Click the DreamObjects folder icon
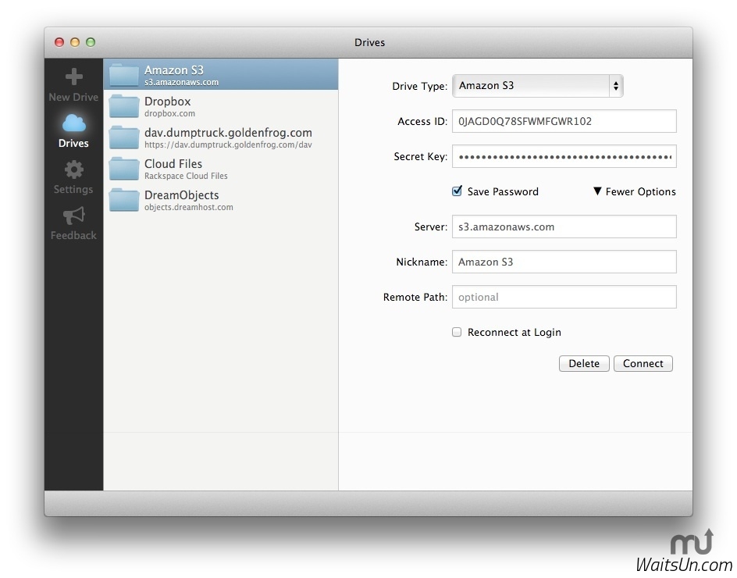Viewport: 737px width, 578px height. pos(124,200)
